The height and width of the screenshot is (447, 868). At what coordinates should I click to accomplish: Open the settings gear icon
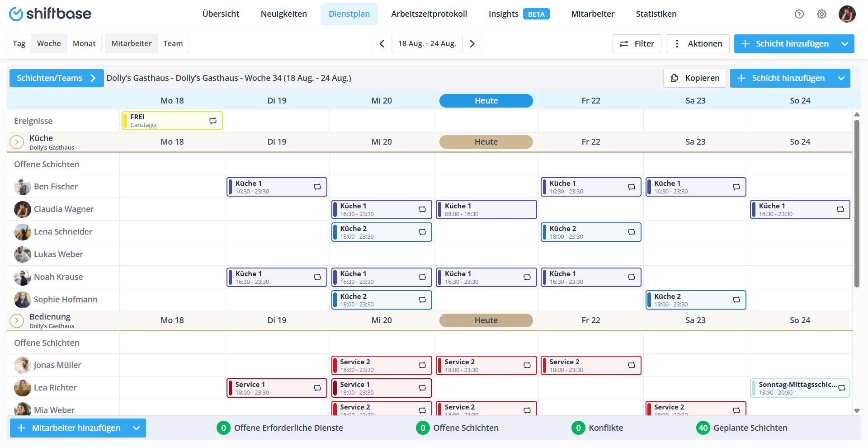[x=822, y=14]
